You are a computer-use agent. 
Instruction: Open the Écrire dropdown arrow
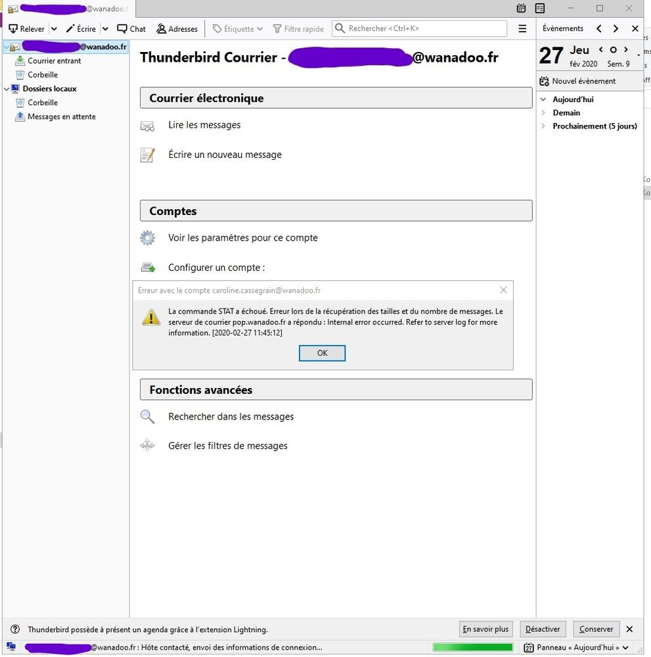coord(106,29)
